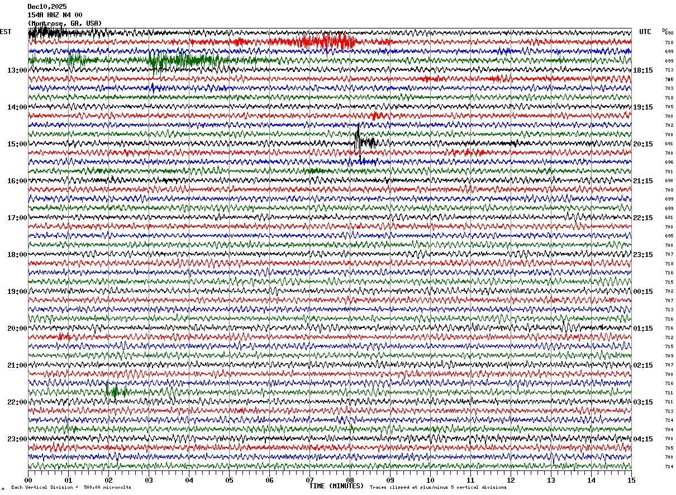The width and height of the screenshot is (676, 495).
Task: Click the 04:15 UTC time label
Action: (642, 439)
